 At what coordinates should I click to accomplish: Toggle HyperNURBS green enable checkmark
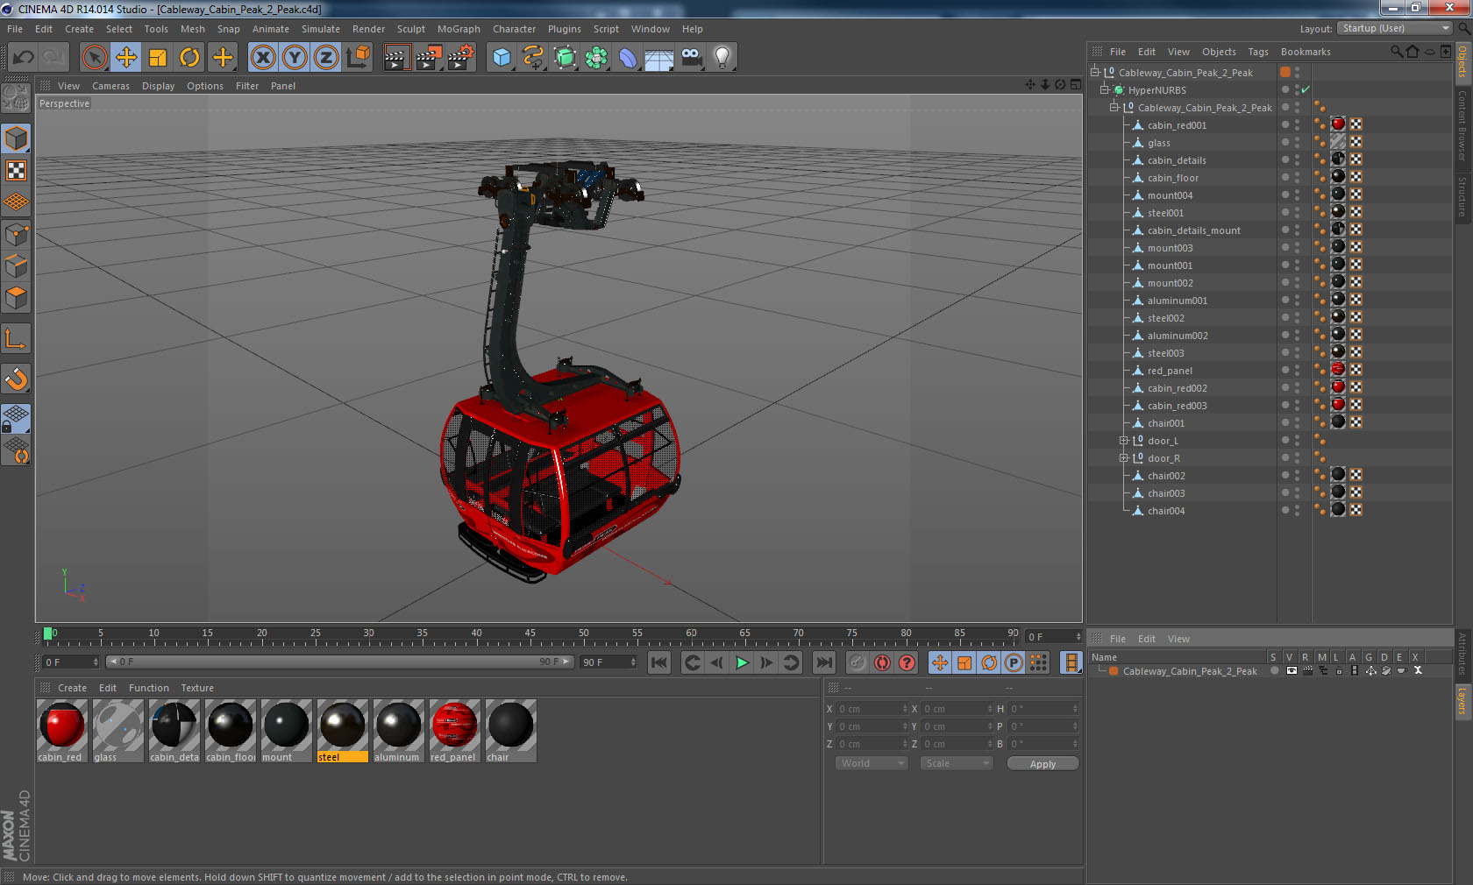(1306, 89)
